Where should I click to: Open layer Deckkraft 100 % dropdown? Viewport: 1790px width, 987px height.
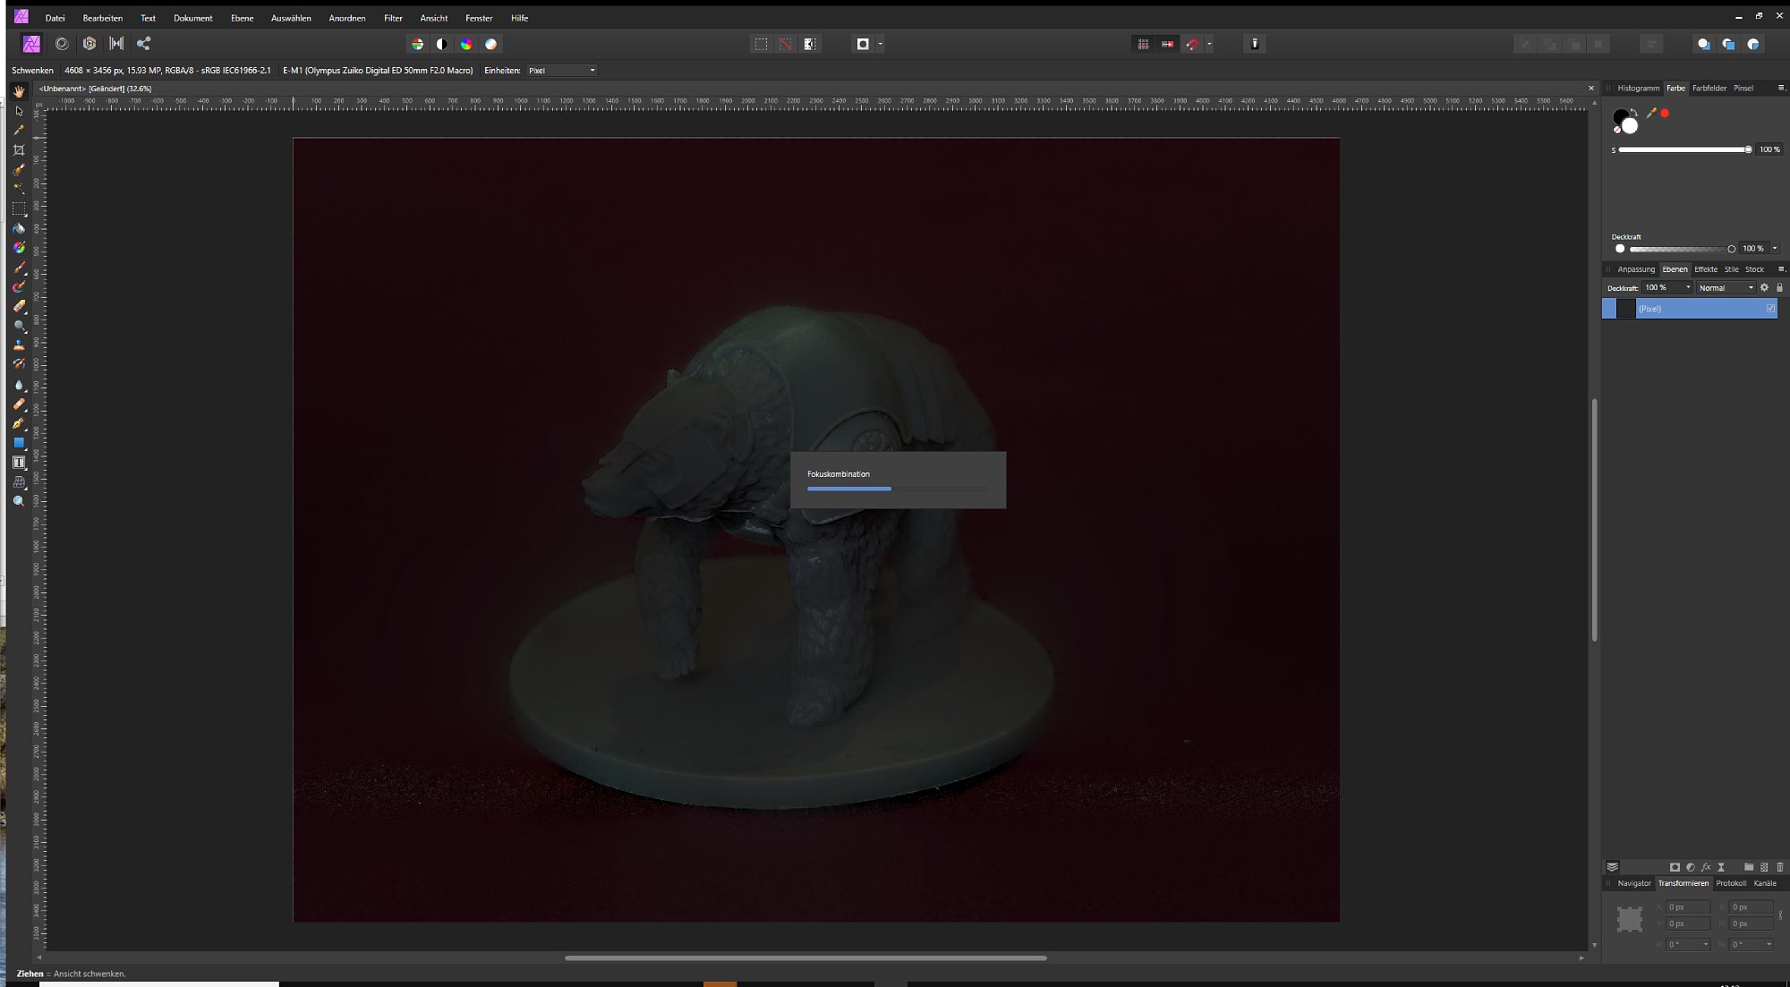[1688, 288]
